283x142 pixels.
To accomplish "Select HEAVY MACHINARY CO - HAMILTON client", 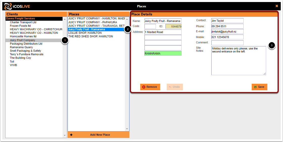I will click(x=34, y=33).
